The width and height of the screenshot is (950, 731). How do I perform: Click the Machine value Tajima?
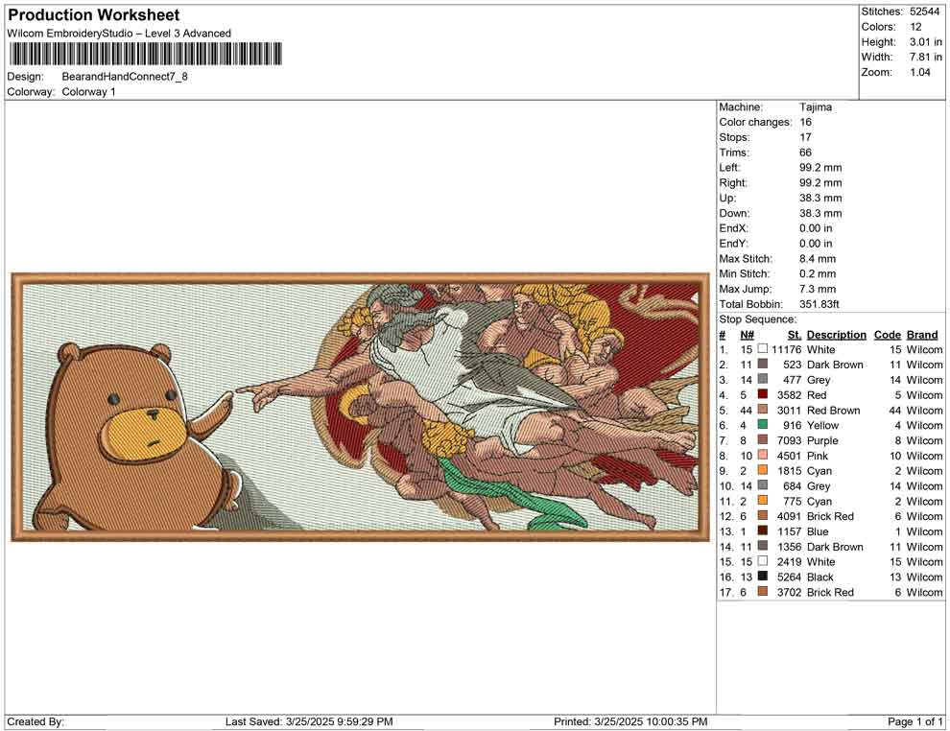pyautogui.click(x=816, y=107)
